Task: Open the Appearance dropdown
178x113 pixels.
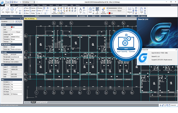Action: [174, 5]
